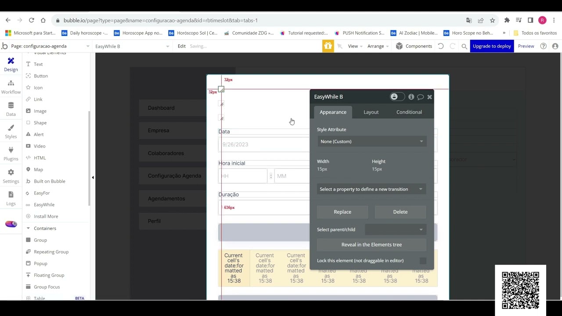This screenshot has height=316, width=562.
Task: Open the Style Attribute dropdown
Action: click(x=372, y=141)
